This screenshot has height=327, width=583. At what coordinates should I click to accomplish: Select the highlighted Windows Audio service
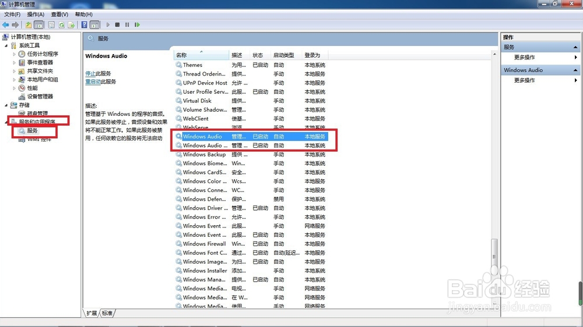coord(251,137)
